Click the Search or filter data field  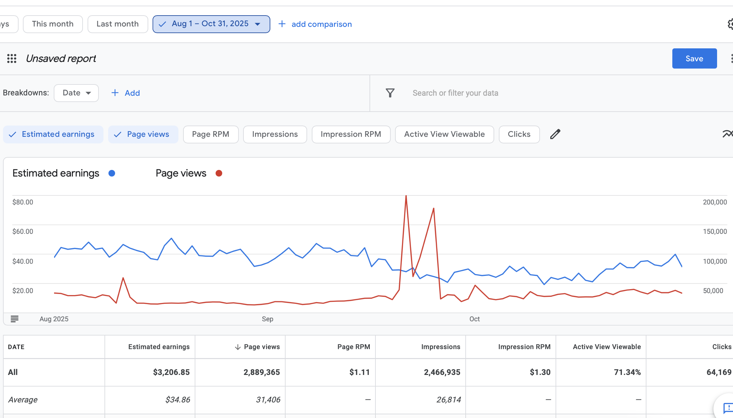point(455,93)
